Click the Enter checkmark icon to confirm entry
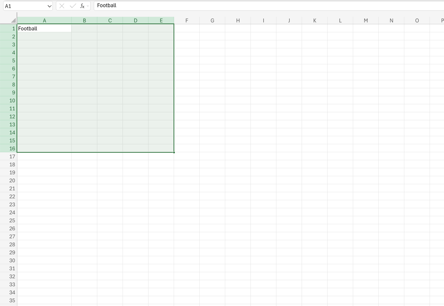The image size is (444, 306). [72, 6]
